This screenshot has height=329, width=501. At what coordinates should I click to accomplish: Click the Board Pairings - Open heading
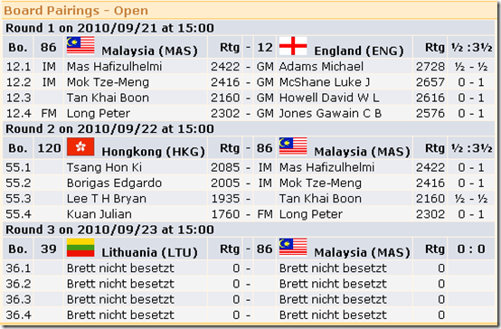[76, 11]
